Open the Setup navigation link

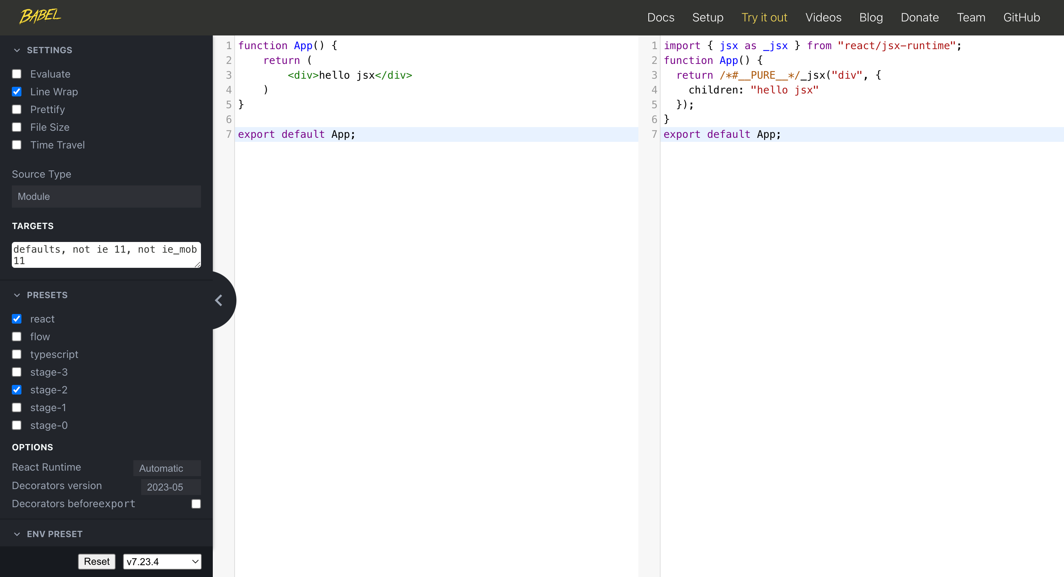tap(707, 17)
